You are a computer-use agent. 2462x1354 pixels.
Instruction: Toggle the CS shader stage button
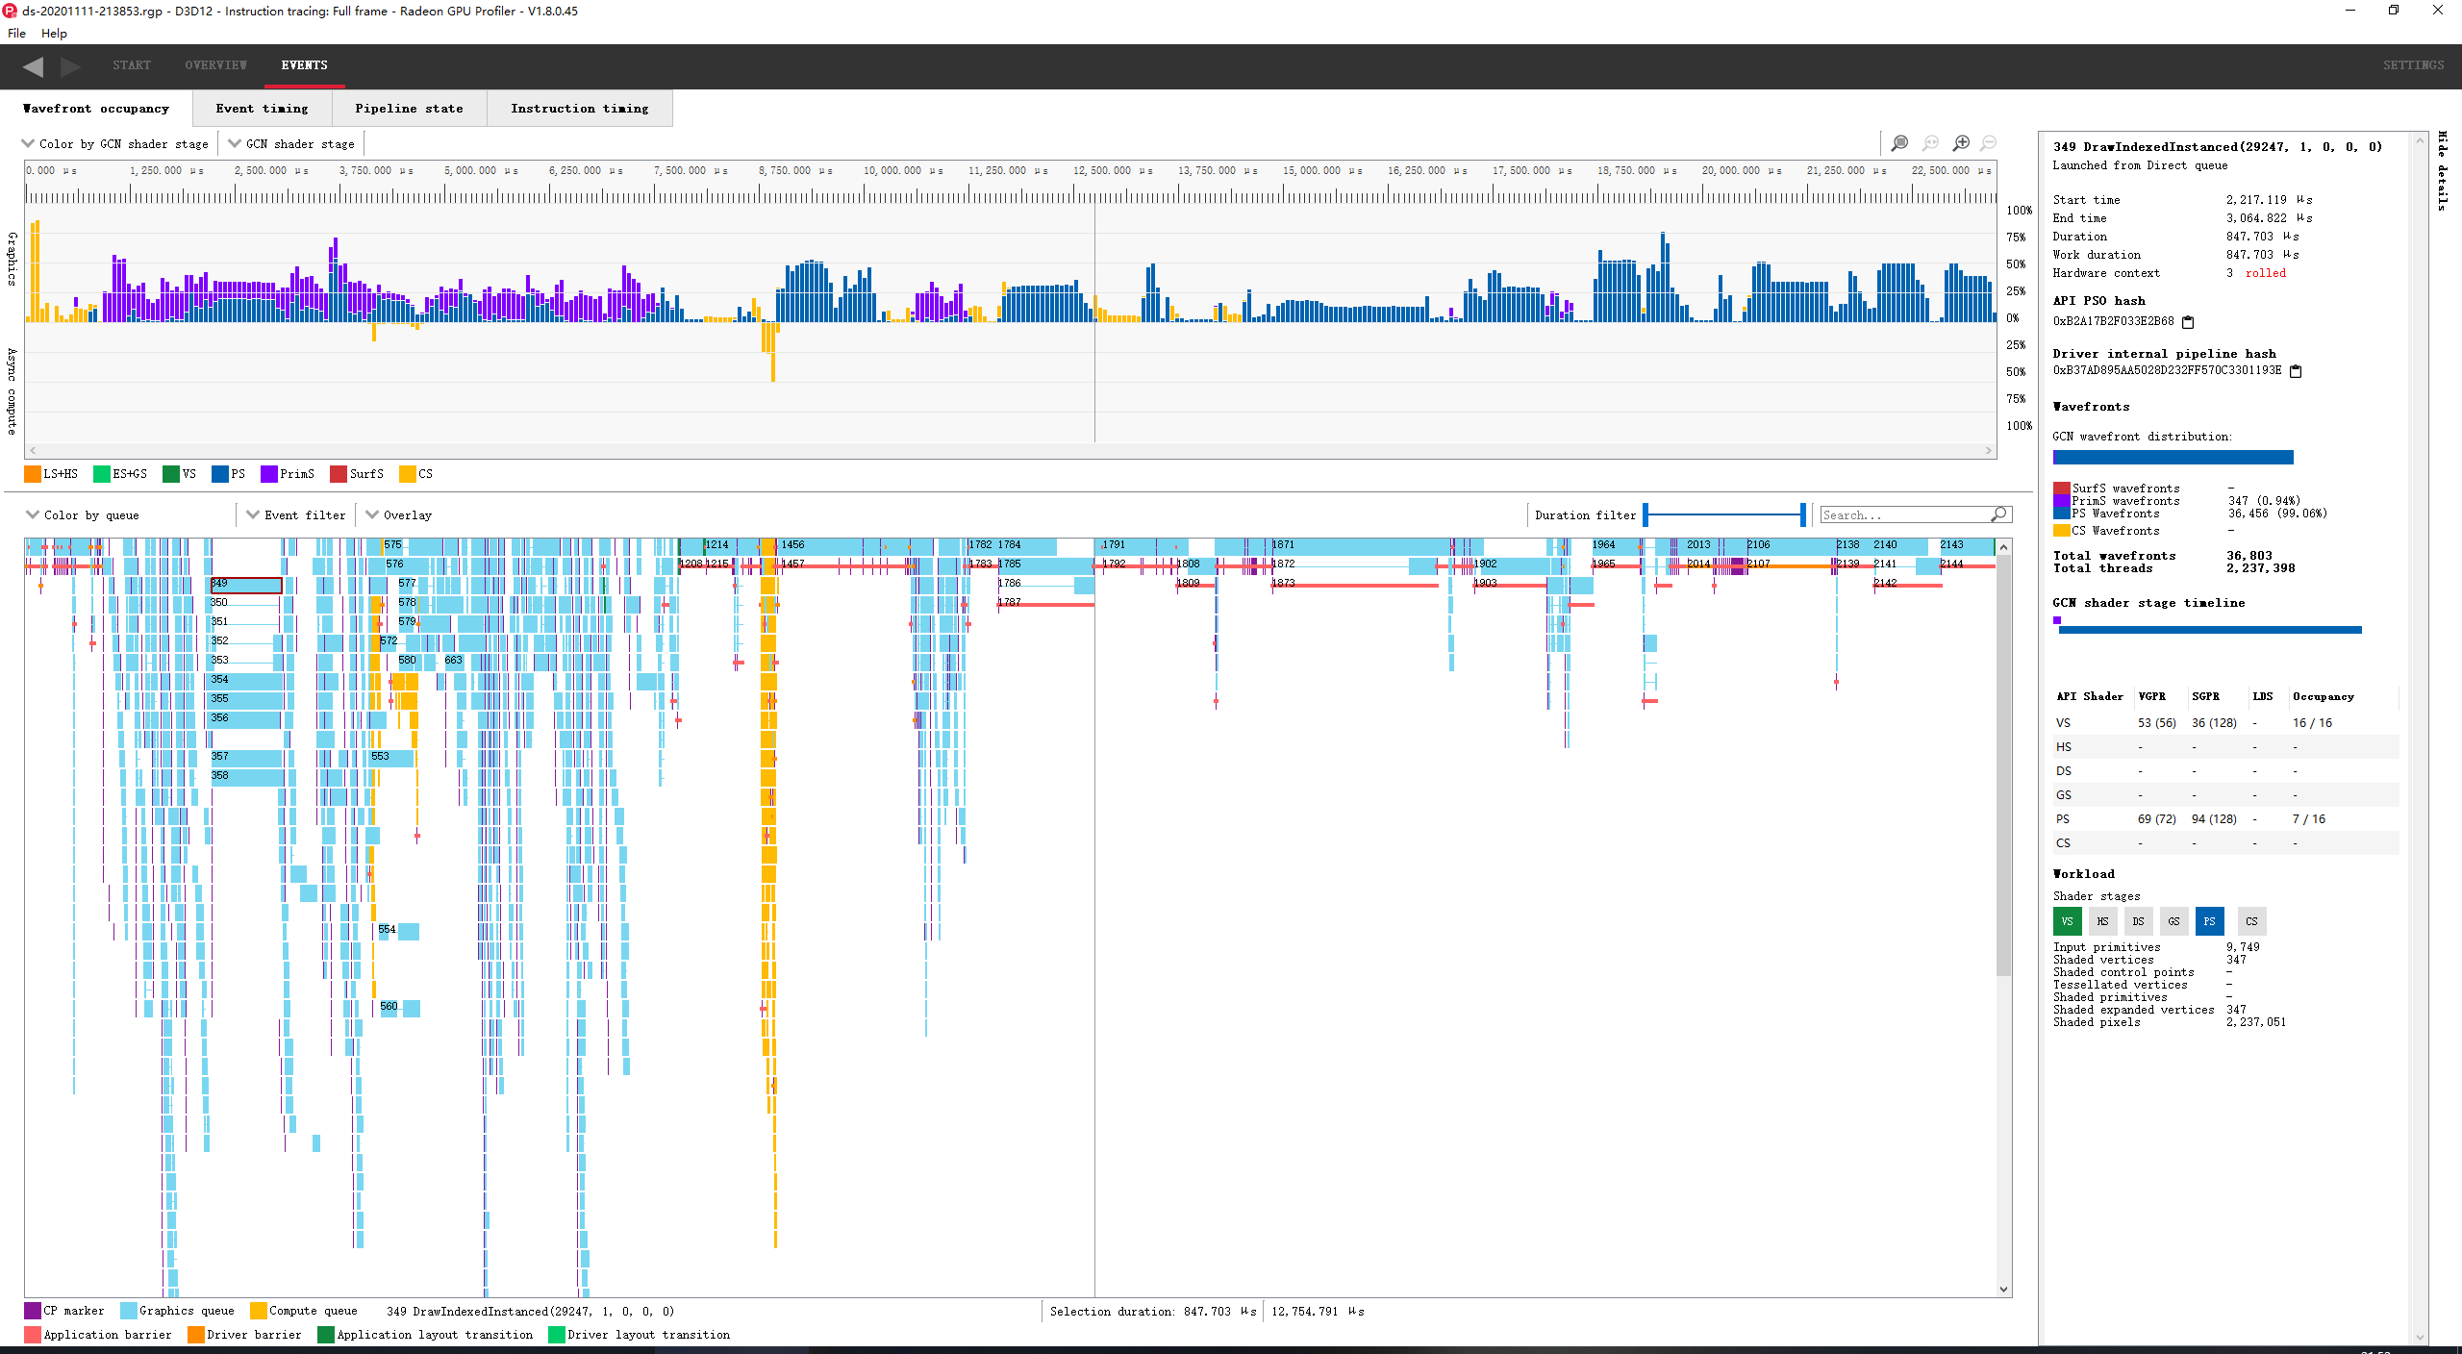(2251, 921)
